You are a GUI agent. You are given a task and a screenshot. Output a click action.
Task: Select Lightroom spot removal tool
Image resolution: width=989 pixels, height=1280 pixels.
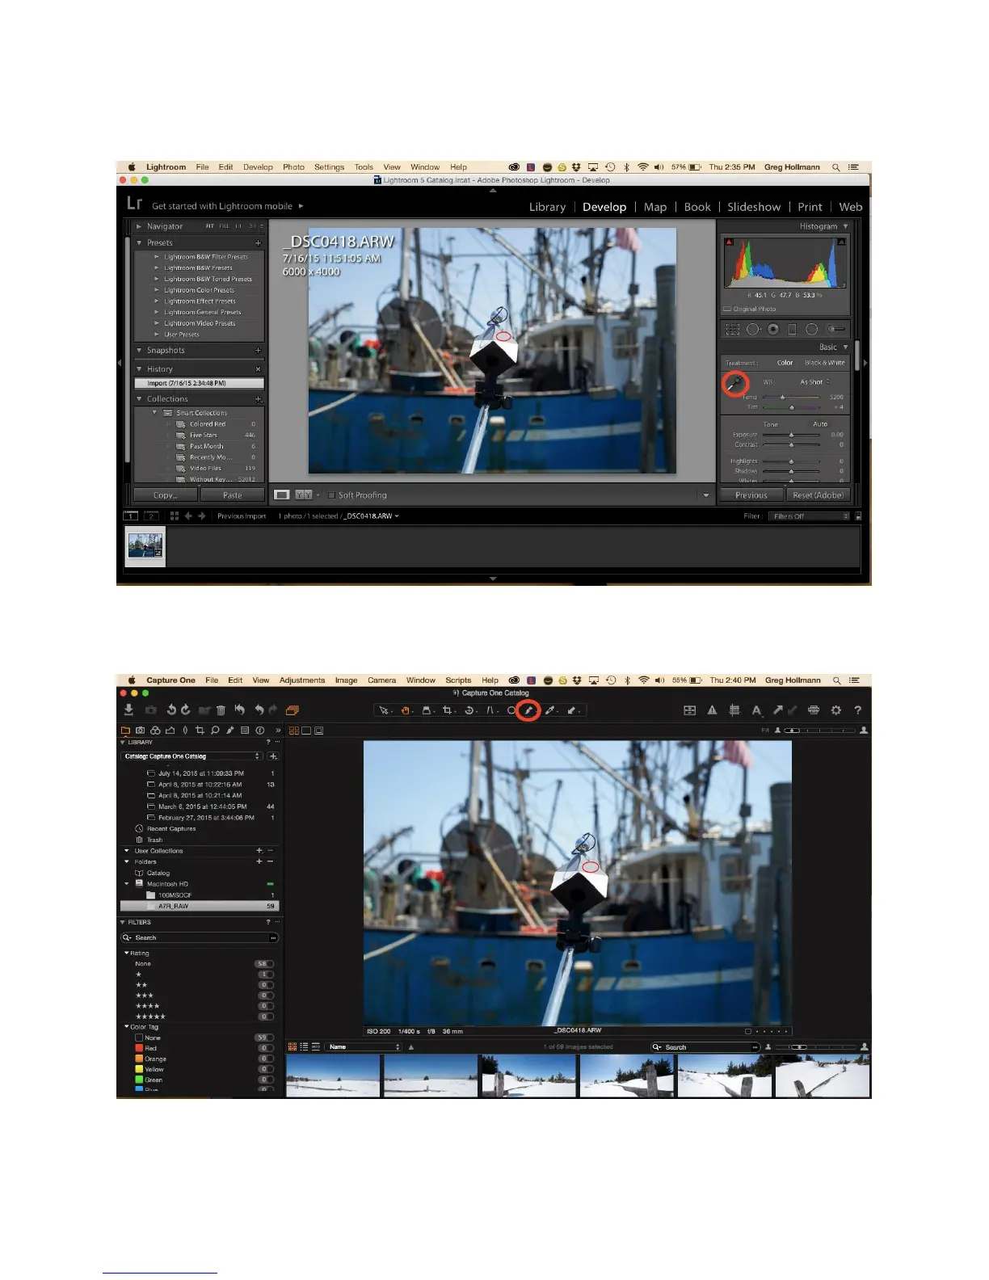click(x=753, y=329)
